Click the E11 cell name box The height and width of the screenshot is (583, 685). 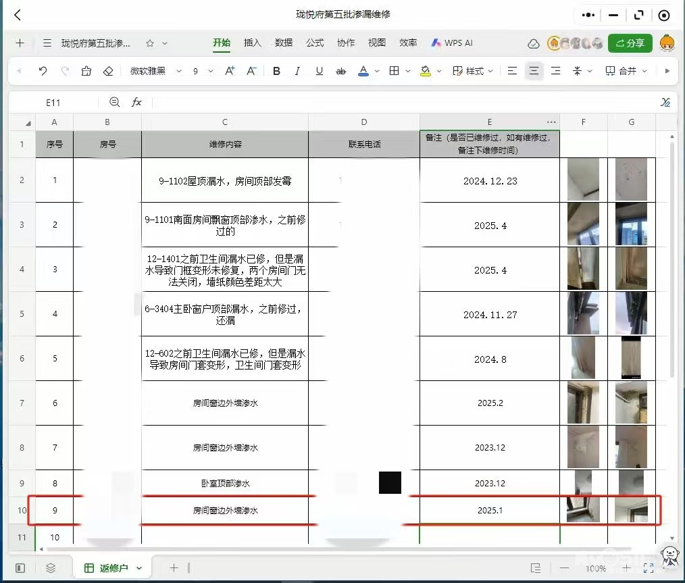point(53,103)
